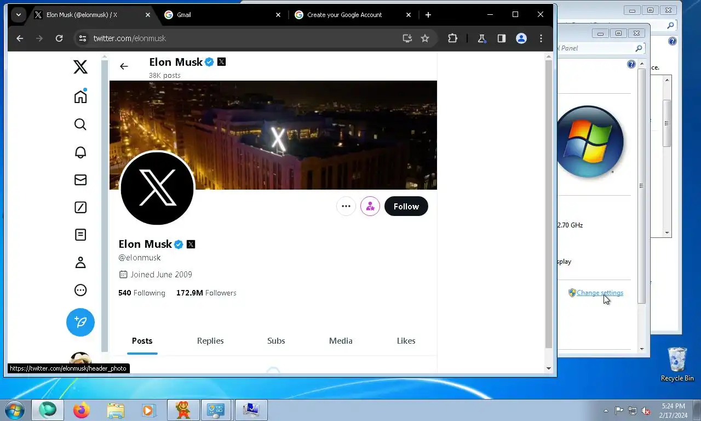Open the tab search dropdown arrow
This screenshot has height=421, width=701.
click(19, 15)
